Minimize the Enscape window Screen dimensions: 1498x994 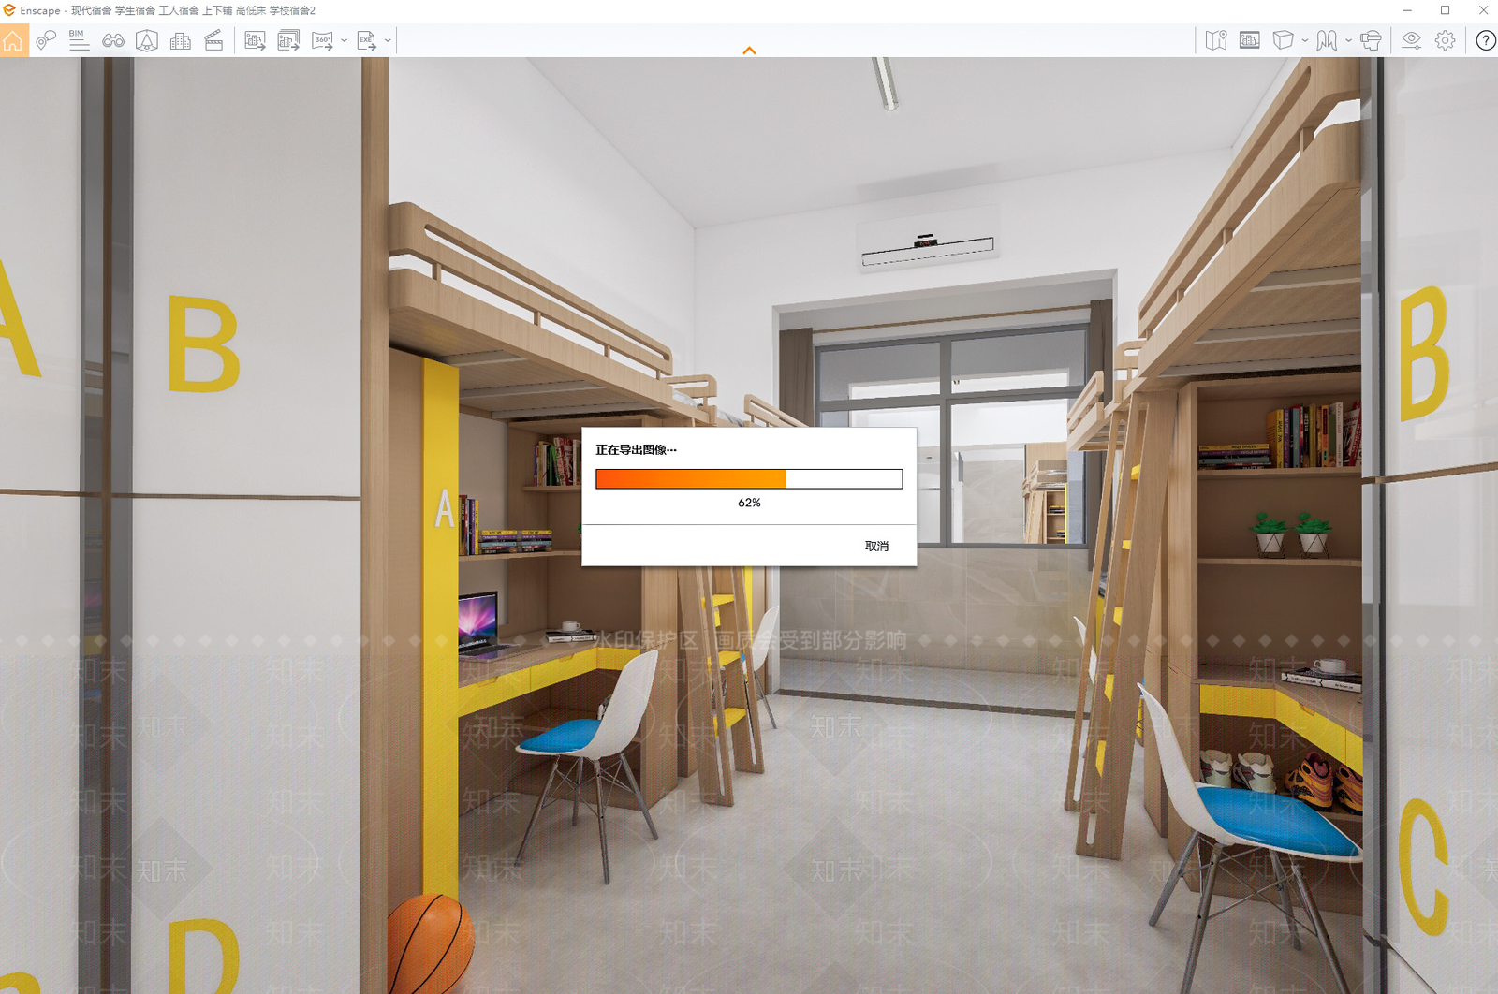point(1407,10)
